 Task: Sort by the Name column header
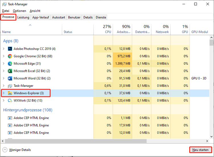coord(31,29)
